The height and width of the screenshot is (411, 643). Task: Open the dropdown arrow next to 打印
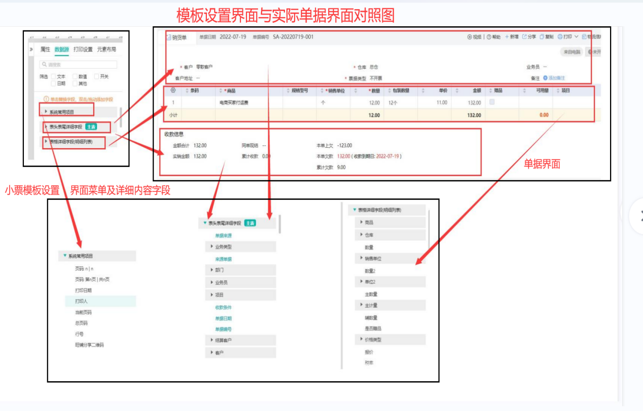coord(576,37)
